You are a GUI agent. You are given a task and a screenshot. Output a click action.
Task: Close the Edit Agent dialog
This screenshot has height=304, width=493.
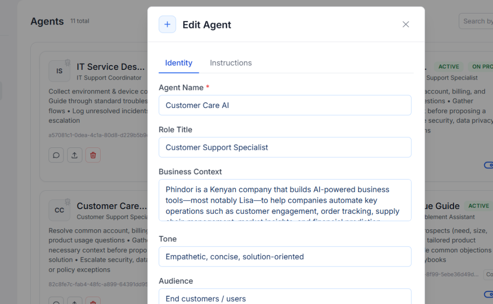pos(405,25)
